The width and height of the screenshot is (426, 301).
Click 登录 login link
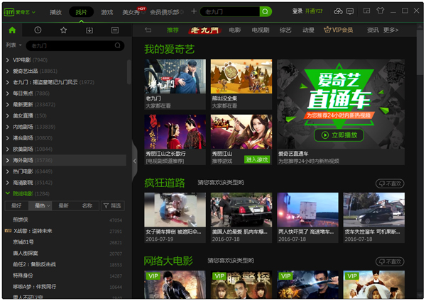(297, 11)
